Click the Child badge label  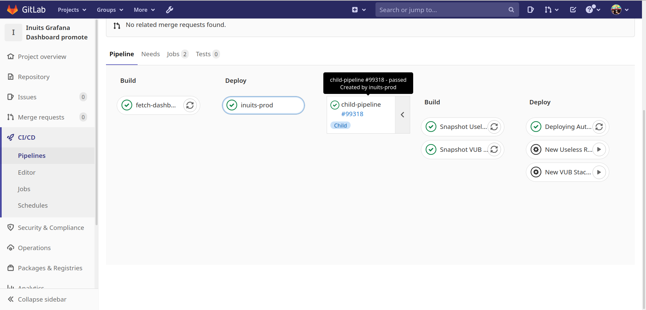tap(340, 126)
